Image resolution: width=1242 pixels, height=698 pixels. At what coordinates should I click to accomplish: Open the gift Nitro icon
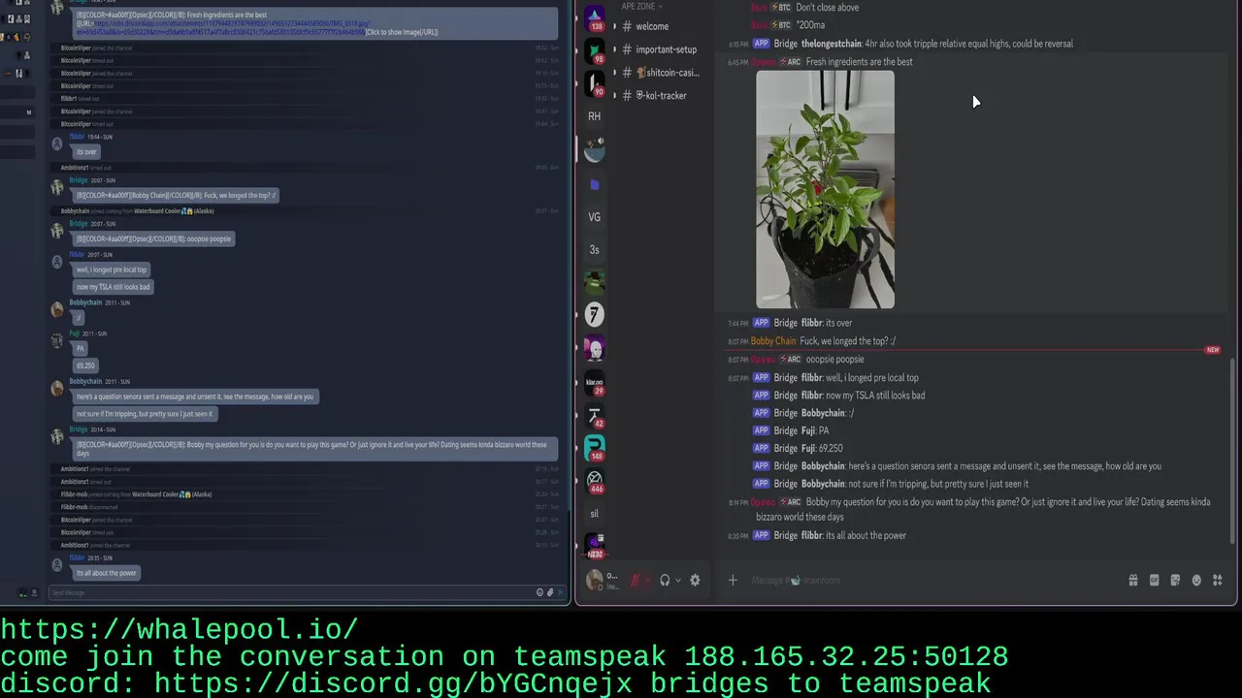click(x=1132, y=580)
